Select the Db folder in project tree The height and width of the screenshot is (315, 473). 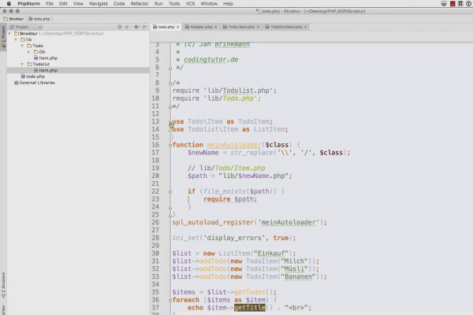pos(39,52)
